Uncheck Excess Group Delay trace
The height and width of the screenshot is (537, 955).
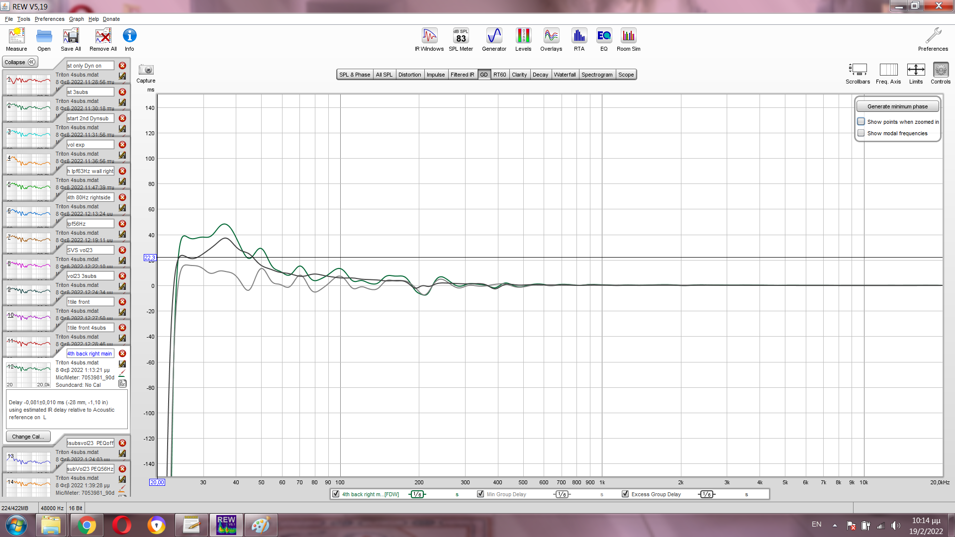625,494
